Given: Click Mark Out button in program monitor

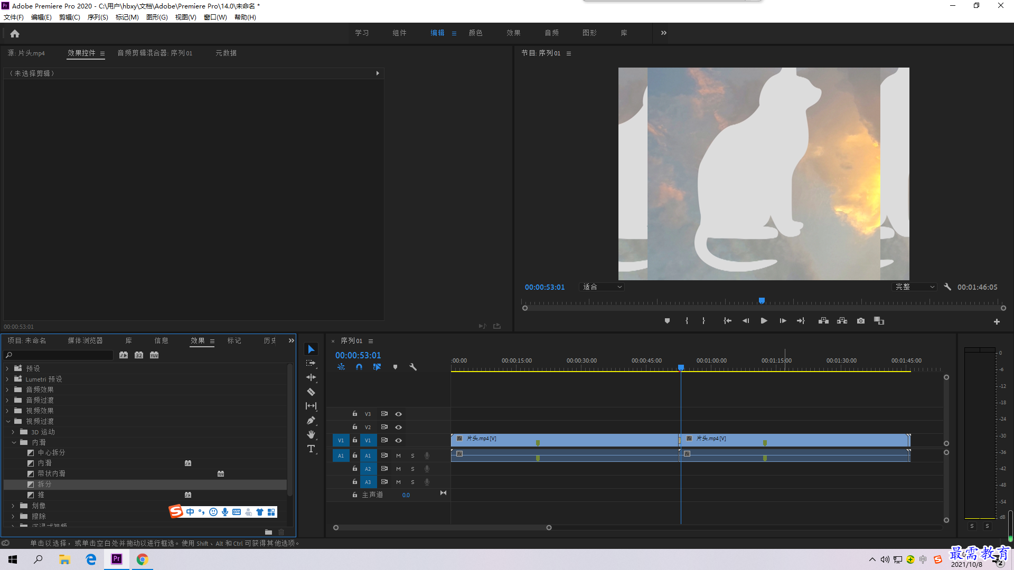Looking at the screenshot, I should click(703, 321).
